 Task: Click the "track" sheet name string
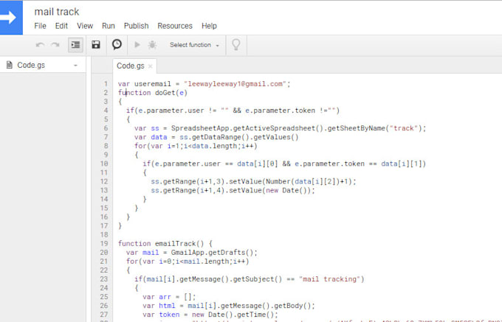tap(404, 128)
